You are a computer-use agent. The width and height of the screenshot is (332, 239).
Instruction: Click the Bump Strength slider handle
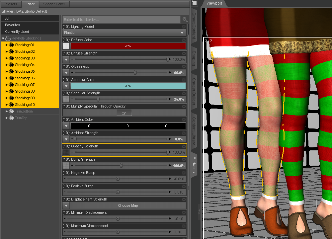coord(121,166)
